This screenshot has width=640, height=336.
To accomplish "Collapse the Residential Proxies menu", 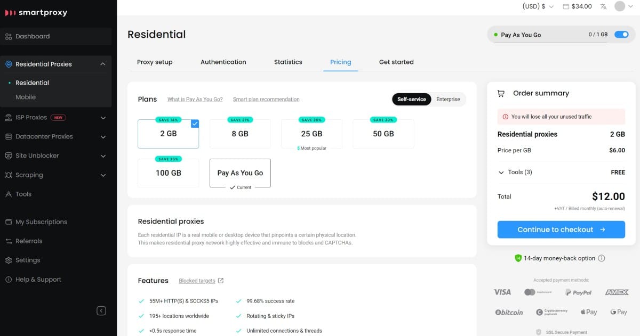I will click(x=103, y=64).
